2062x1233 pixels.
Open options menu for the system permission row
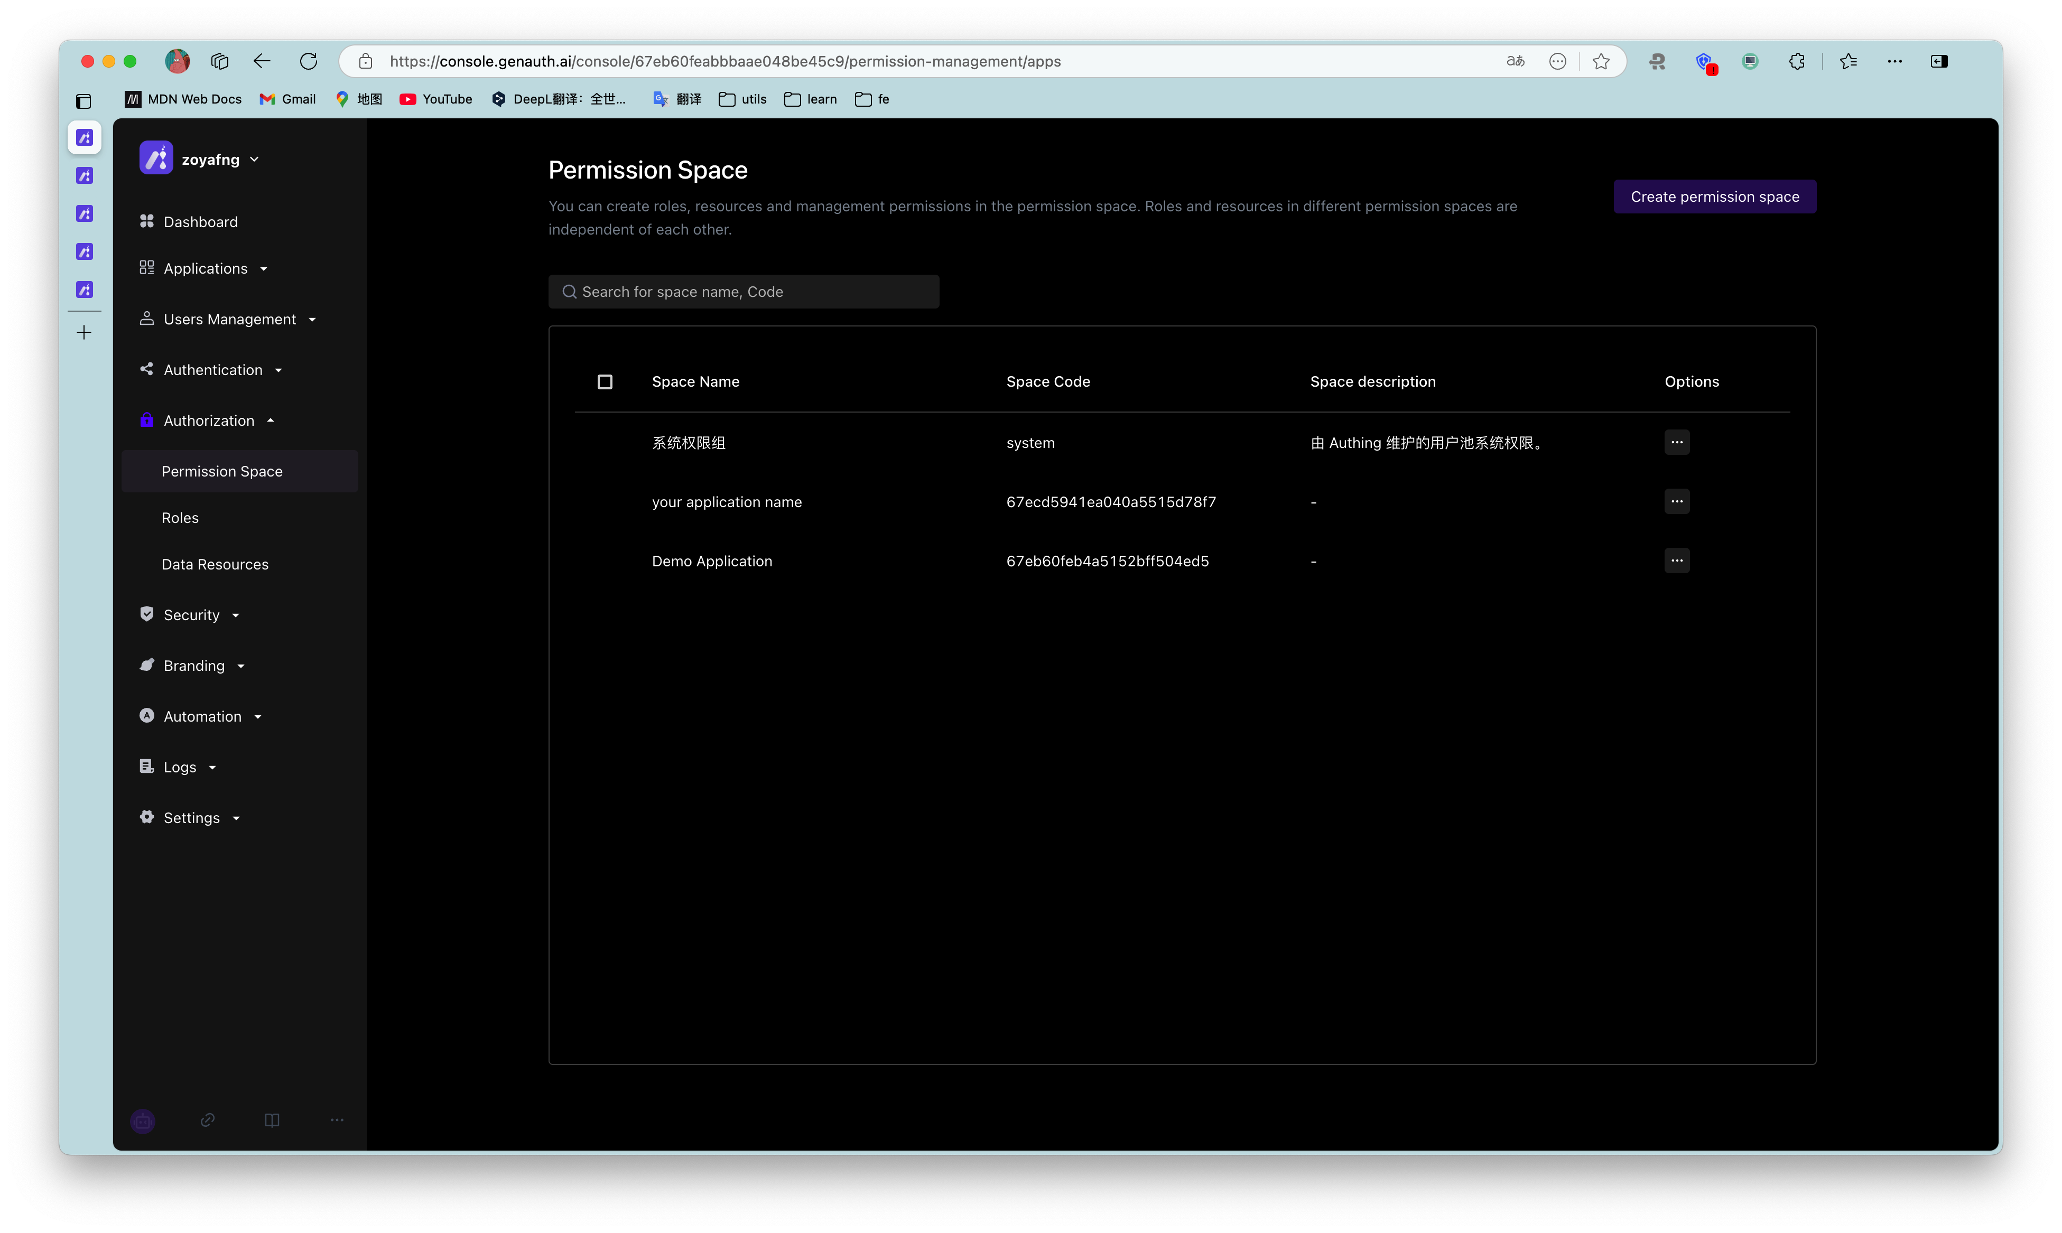click(1676, 442)
